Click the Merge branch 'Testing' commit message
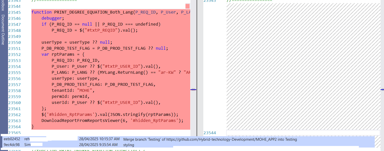Viewport: 384px width, 151px height. click(210, 139)
